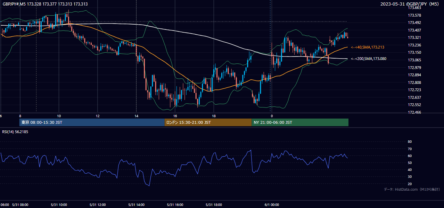Click the RSI(14) 56.2185 indicator label
The width and height of the screenshot is (444, 208).
pyautogui.click(x=15, y=132)
